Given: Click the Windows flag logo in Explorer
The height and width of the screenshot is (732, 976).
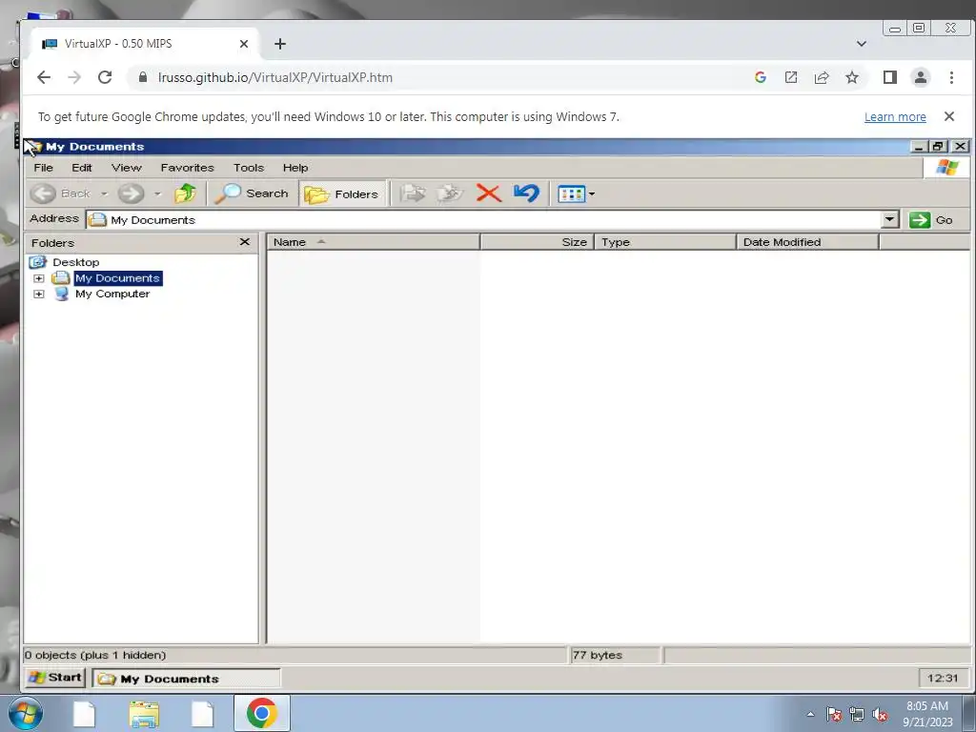Looking at the screenshot, I should [x=946, y=168].
